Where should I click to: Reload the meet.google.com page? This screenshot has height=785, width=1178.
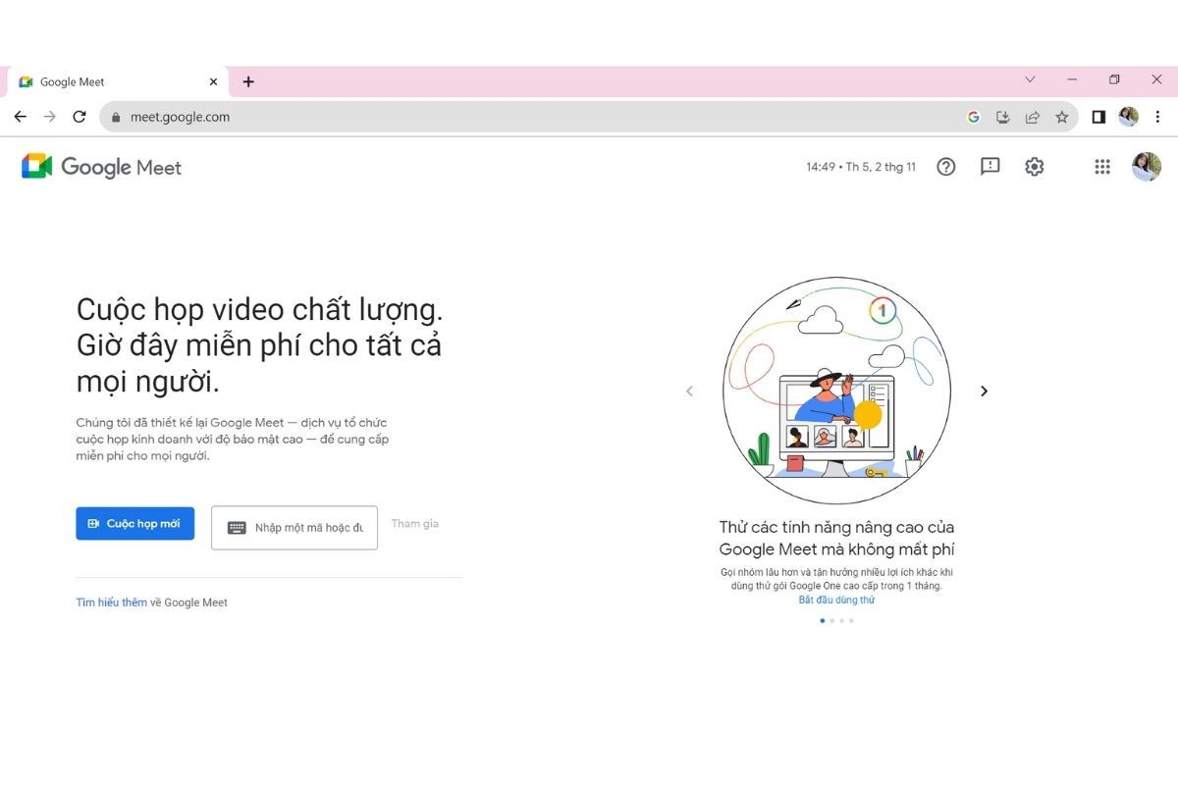click(80, 117)
